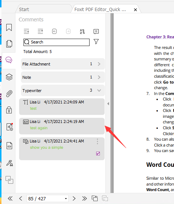Toggle the checkmark on 'show you a simple' comment

tap(98, 154)
